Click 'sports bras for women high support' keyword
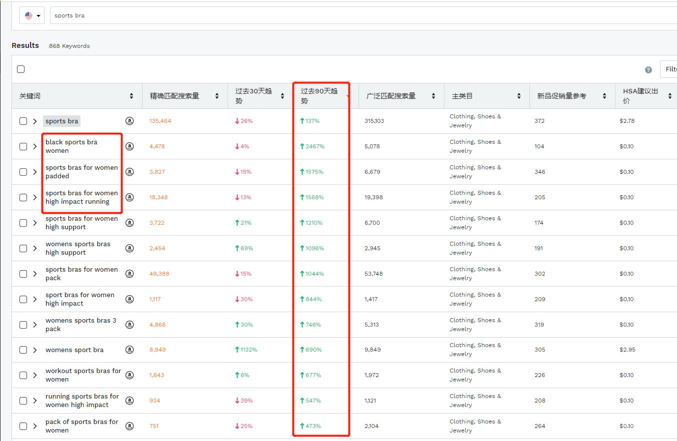Screen dimensions: 677x441 pos(81,223)
